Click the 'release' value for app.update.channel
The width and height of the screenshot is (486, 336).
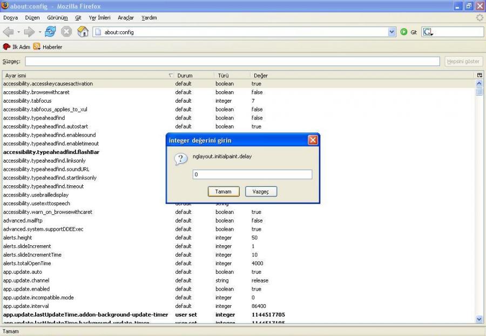[x=260, y=280]
